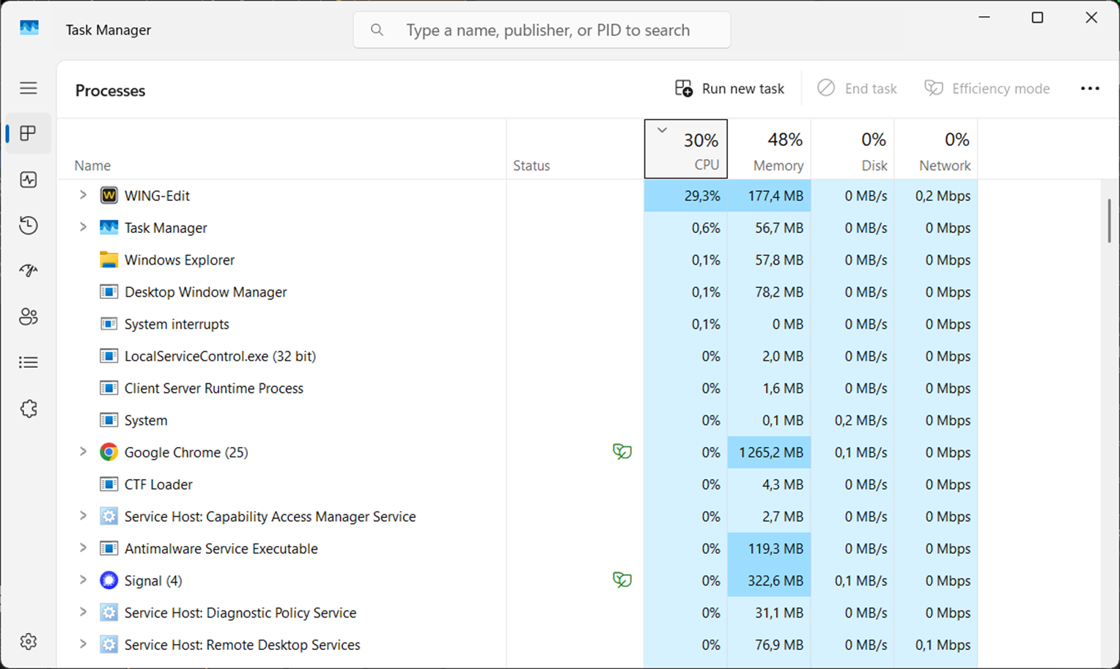Viewport: 1120px width, 669px height.
Task: Sort processes by the Memory column
Action: coord(769,149)
